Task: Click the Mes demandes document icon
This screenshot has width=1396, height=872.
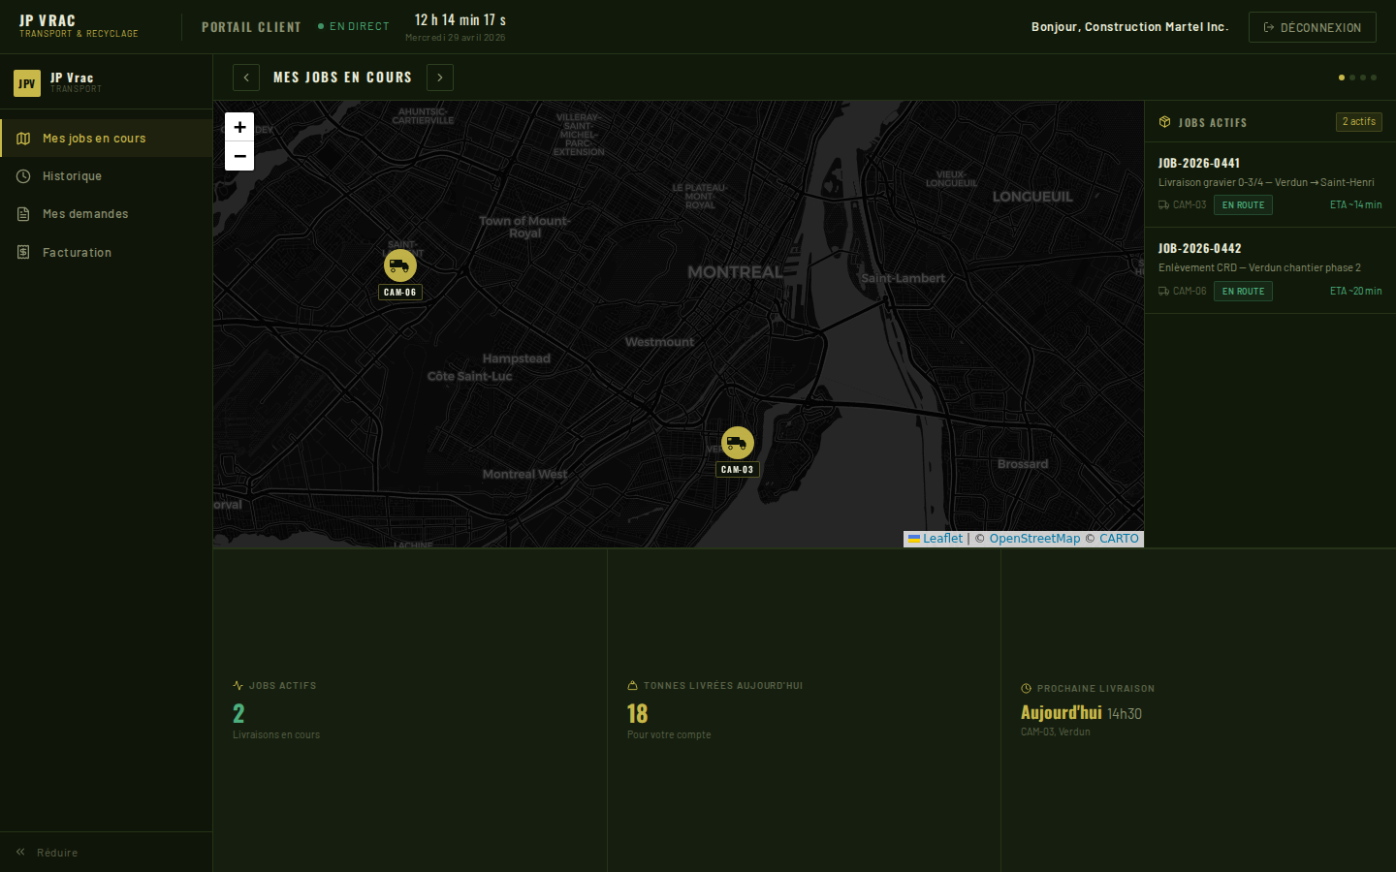Action: click(x=23, y=214)
